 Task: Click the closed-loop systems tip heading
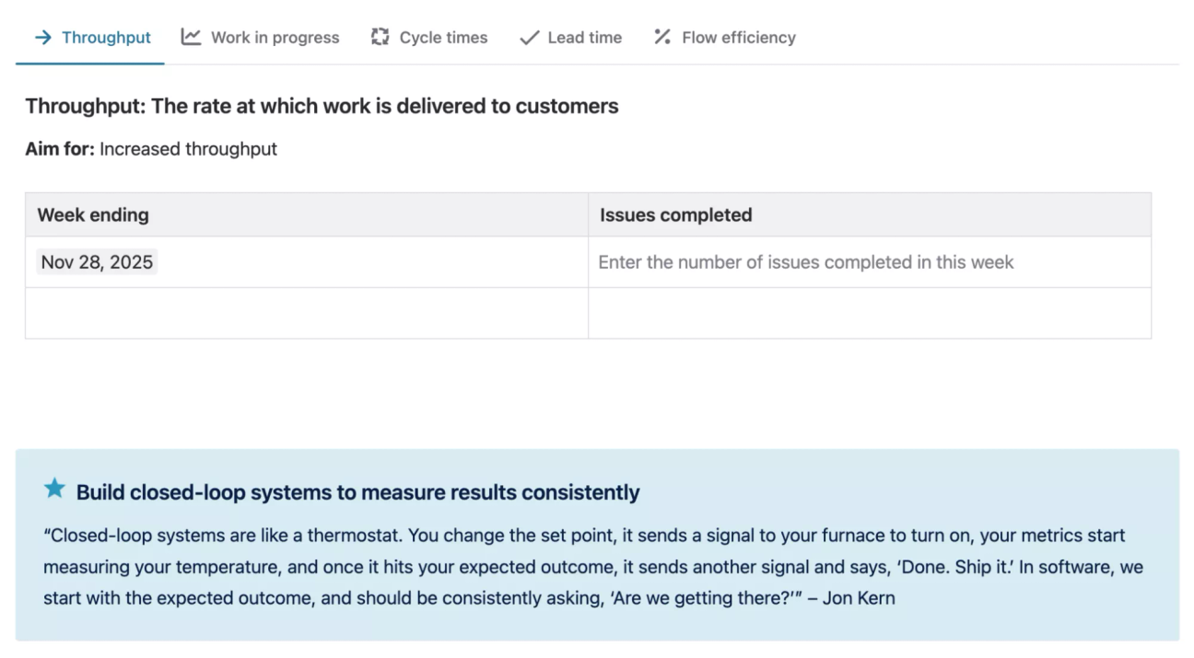coord(358,491)
